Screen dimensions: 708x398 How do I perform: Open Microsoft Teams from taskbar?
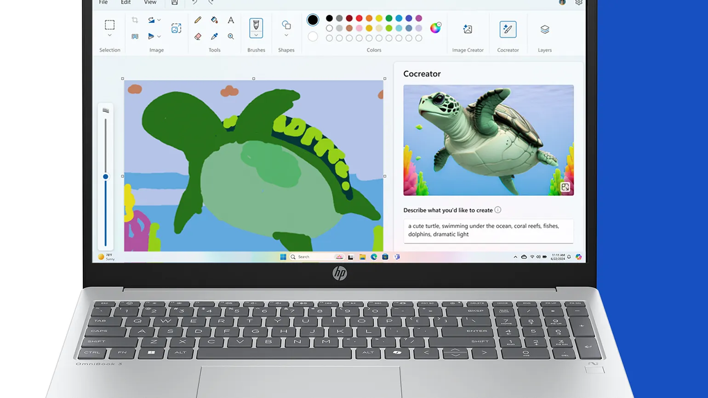(x=397, y=257)
